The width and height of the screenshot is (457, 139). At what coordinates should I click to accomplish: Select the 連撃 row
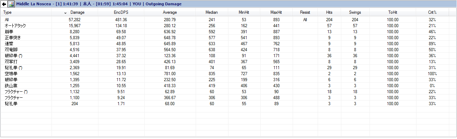click(x=228, y=44)
